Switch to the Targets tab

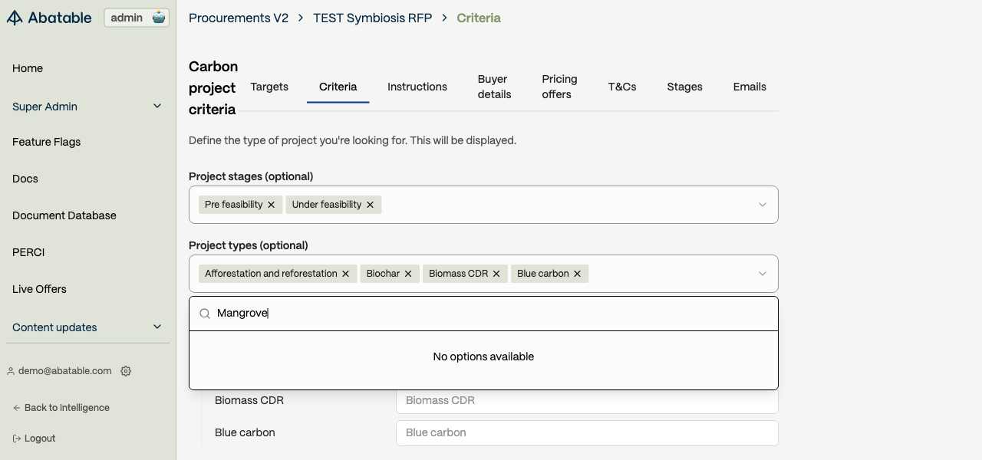[269, 87]
